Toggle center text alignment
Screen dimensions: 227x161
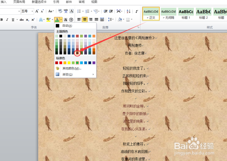pos(85,19)
